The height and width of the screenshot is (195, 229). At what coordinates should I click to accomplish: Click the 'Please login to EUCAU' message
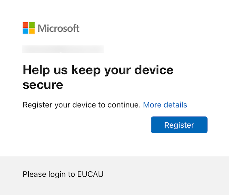(63, 174)
